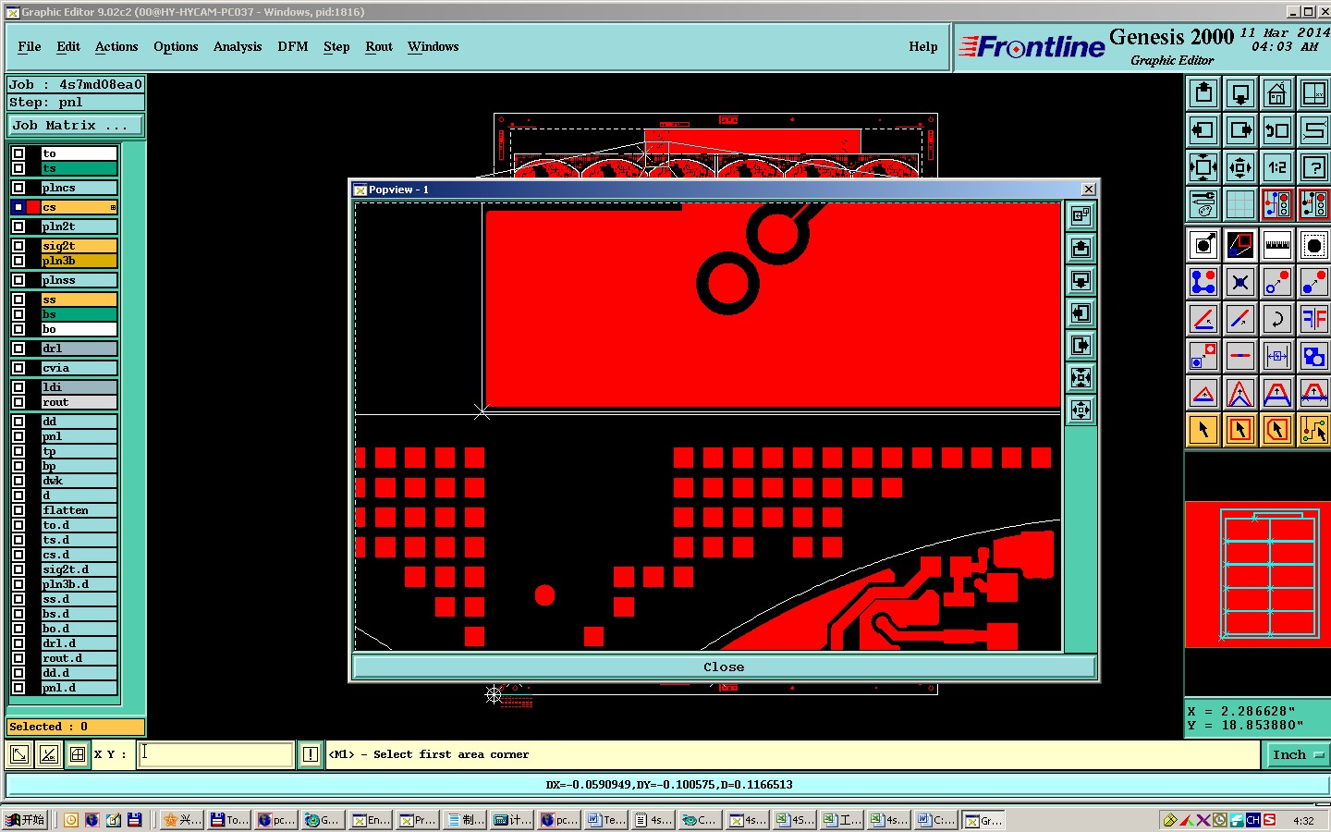Choose the net select pointer tool
This screenshot has width=1331, height=832.
point(1314,430)
